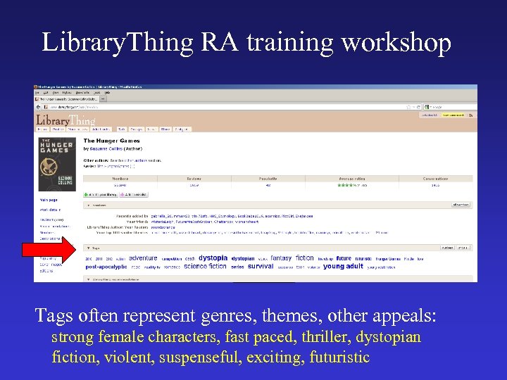
Task: Click the dystopia tag
Action: [x=213, y=258]
